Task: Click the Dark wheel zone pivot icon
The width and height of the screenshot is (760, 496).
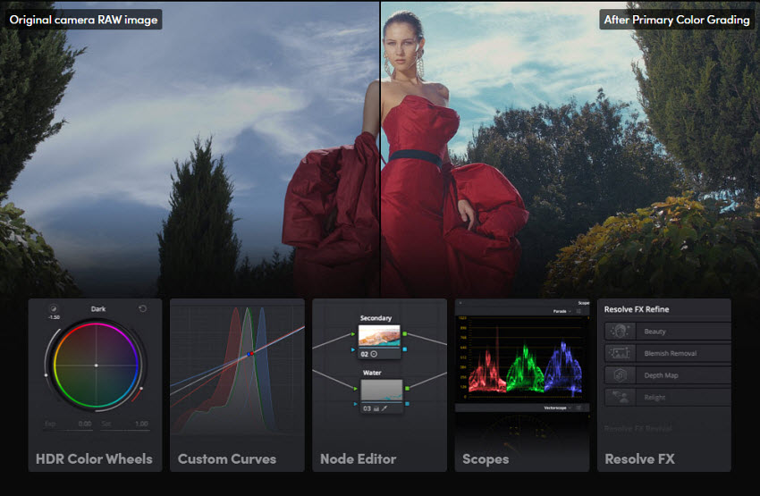Action: pyautogui.click(x=54, y=308)
